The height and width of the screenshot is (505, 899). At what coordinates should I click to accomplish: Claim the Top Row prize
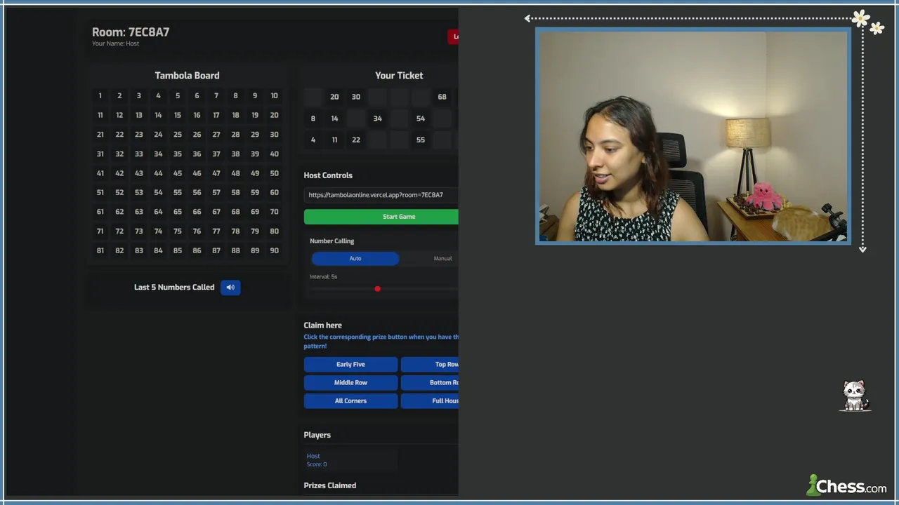click(x=429, y=364)
